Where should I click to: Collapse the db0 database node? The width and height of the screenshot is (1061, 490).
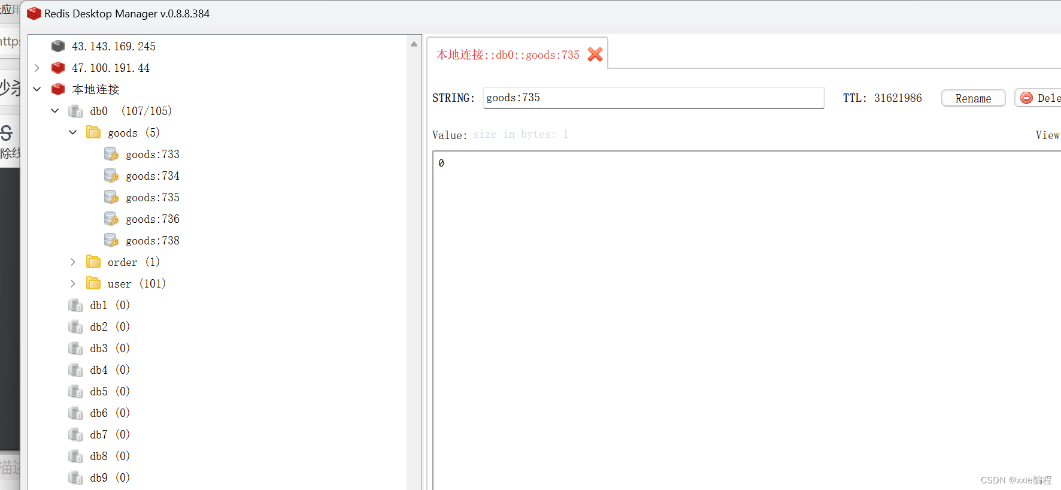(55, 111)
